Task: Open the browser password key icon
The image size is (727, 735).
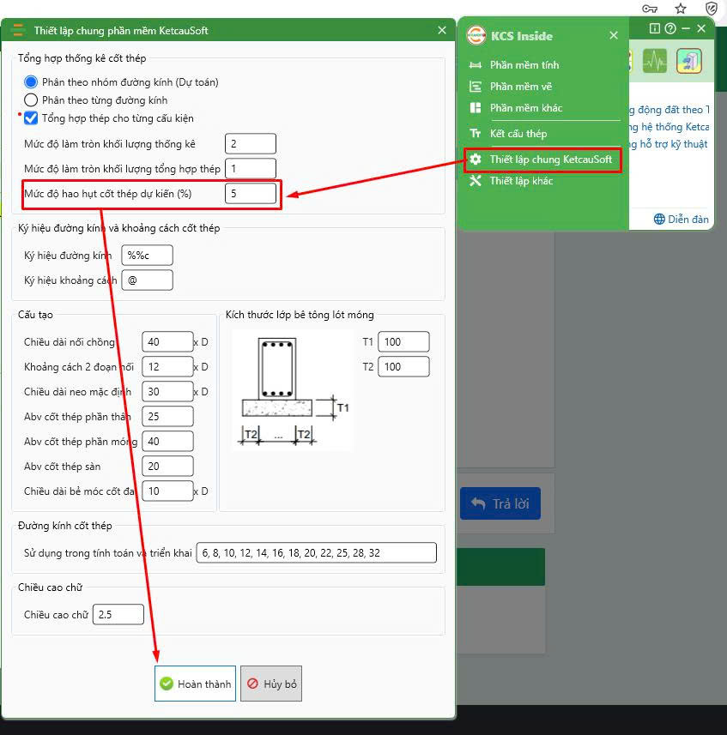Action: coord(650,8)
